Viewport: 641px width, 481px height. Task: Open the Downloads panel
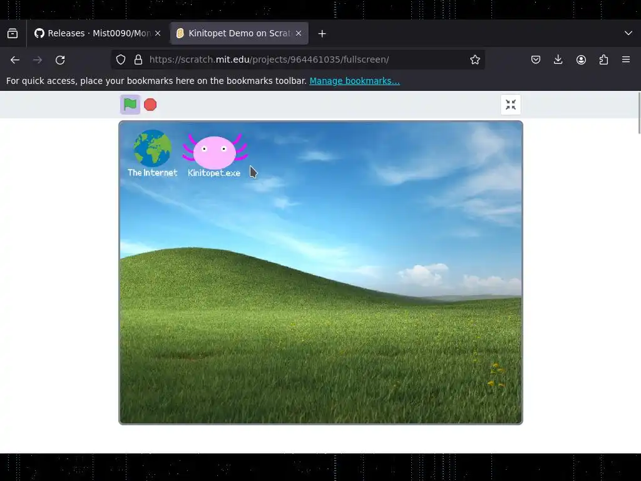click(x=558, y=59)
